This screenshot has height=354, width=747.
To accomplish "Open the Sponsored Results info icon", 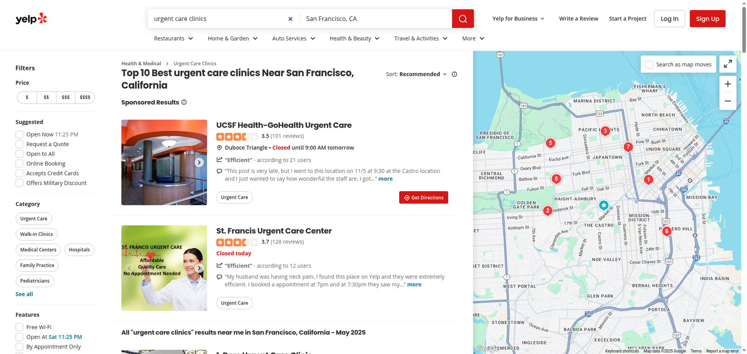I will pyautogui.click(x=184, y=102).
